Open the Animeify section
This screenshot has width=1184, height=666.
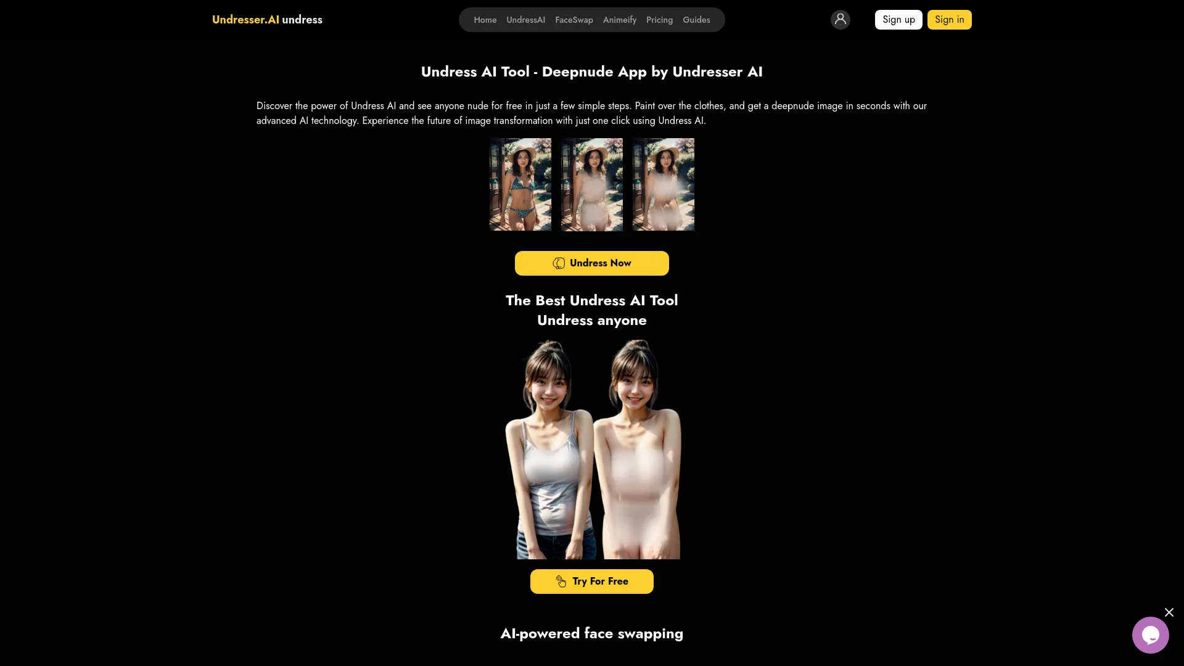coord(619,18)
